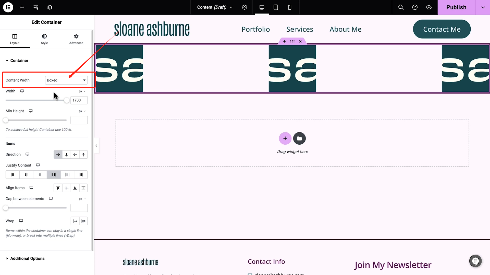Screen dimensions: 490x275
Task: Enable Wrap for container items
Action: pyautogui.click(x=83, y=221)
